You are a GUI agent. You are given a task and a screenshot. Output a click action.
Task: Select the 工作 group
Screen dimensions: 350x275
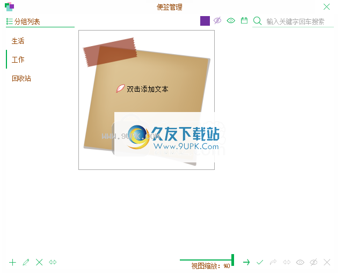coord(18,60)
